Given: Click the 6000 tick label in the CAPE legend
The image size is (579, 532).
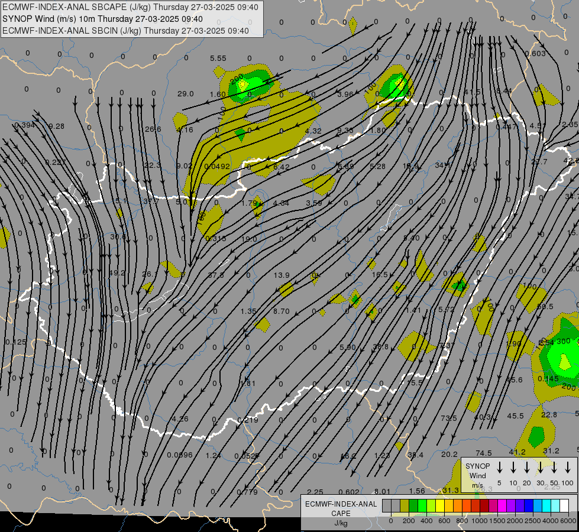Looking at the screenshot, I should tap(568, 521).
